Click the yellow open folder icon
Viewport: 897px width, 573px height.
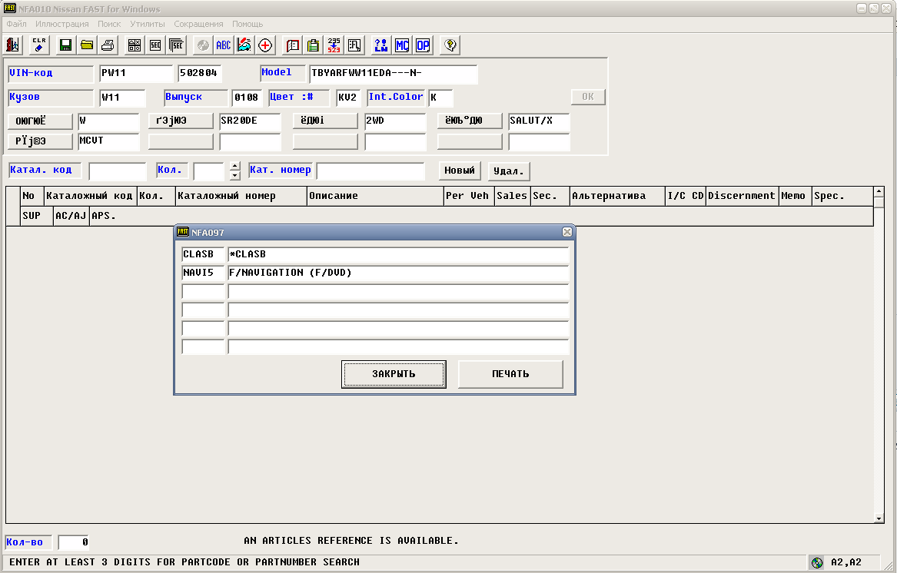click(x=87, y=45)
